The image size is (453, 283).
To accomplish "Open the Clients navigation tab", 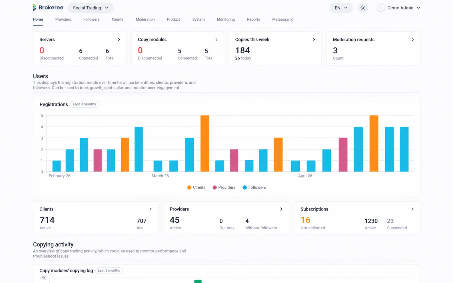I will [x=118, y=19].
